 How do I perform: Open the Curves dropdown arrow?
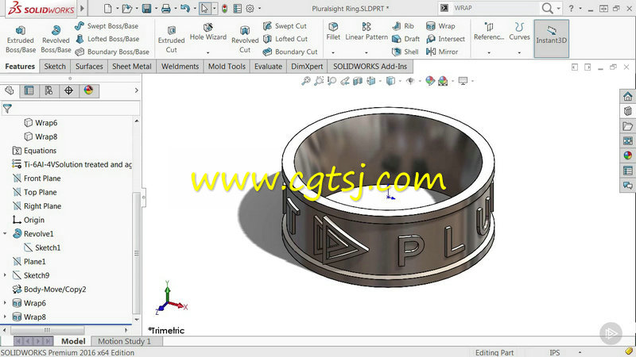(x=519, y=52)
